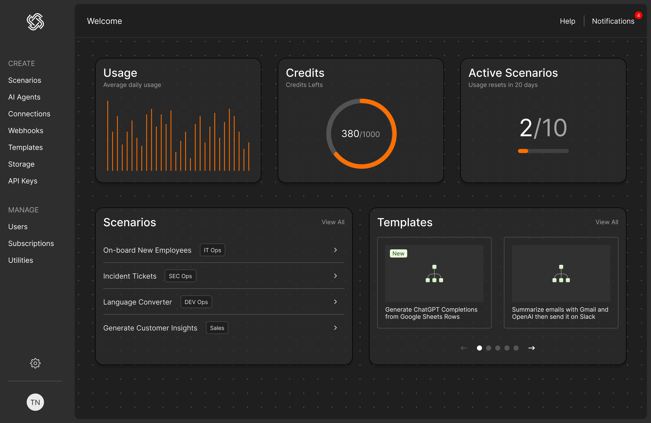Open API Keys from the sidebar

(x=23, y=180)
